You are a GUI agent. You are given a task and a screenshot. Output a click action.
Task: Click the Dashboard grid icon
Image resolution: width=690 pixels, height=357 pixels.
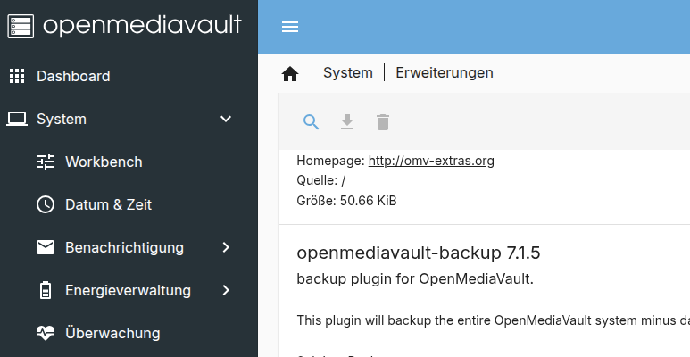[x=17, y=76]
